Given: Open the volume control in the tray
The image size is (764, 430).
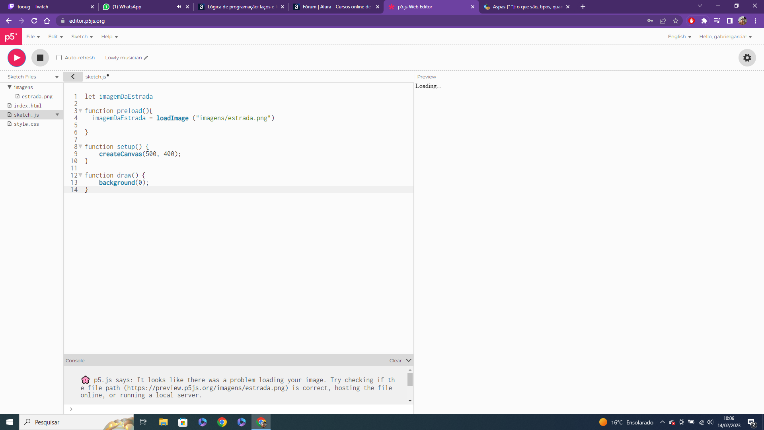Looking at the screenshot, I should (x=710, y=422).
